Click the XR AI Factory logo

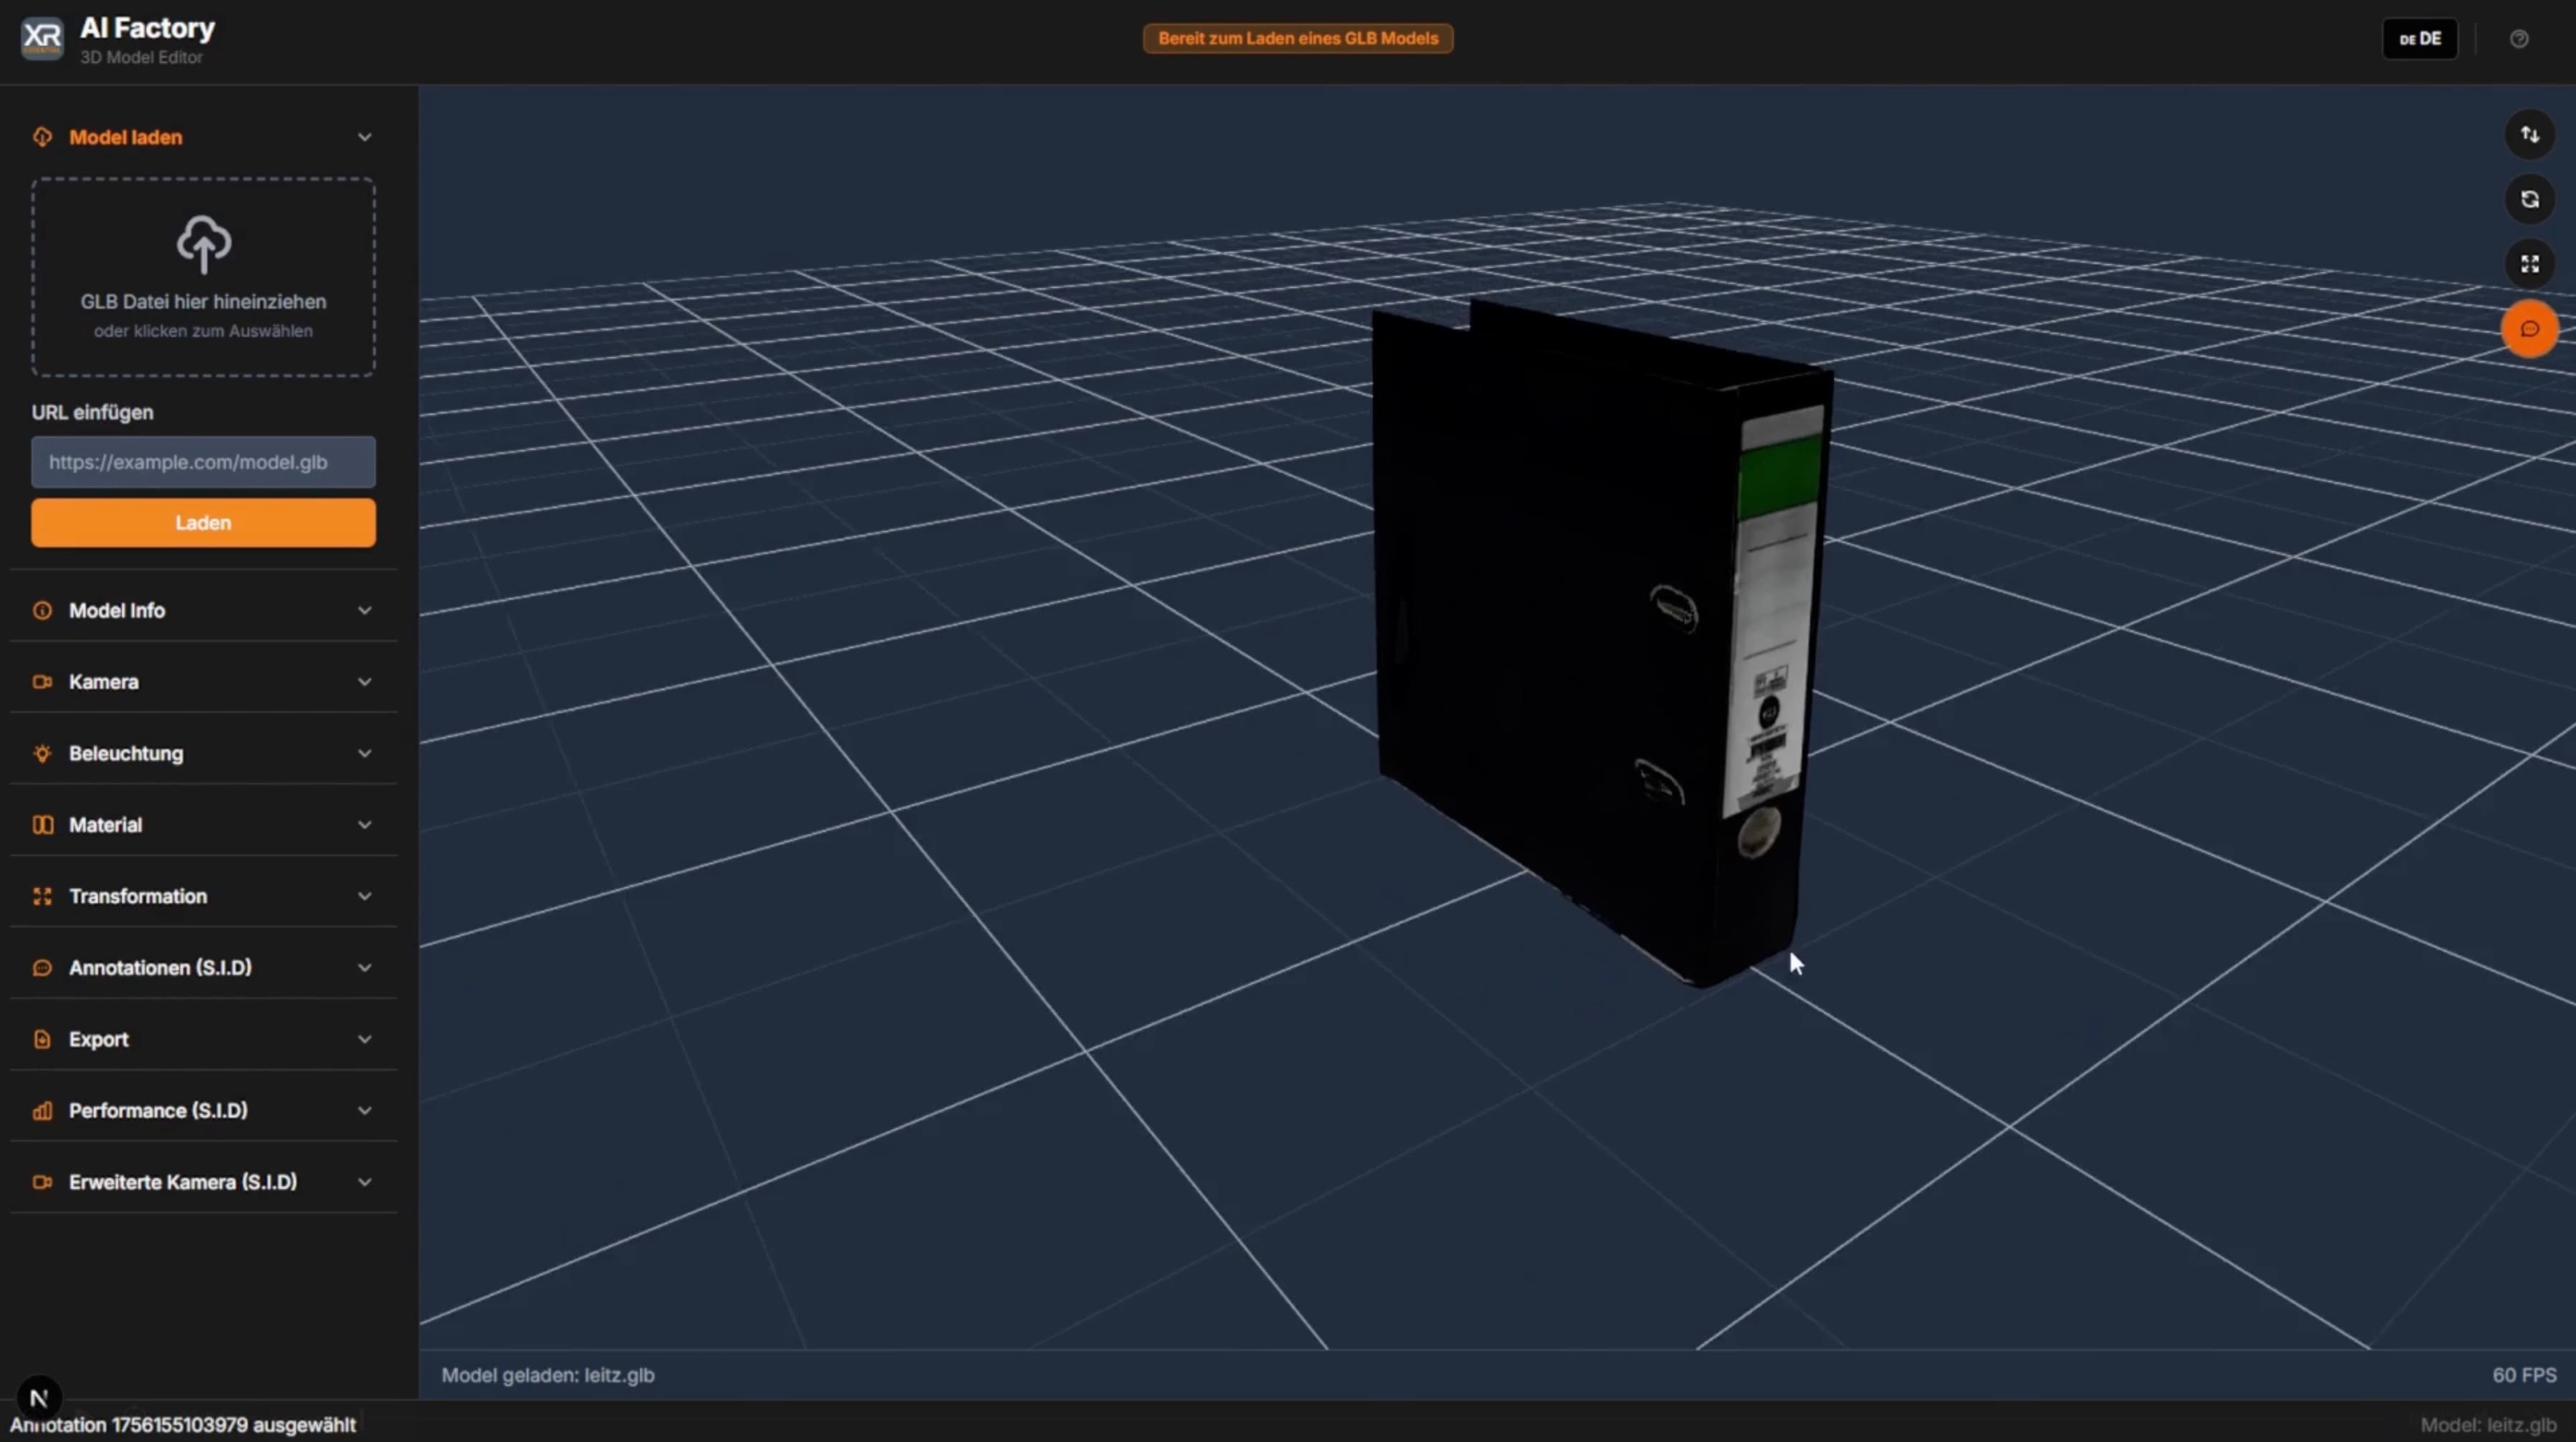[x=41, y=38]
